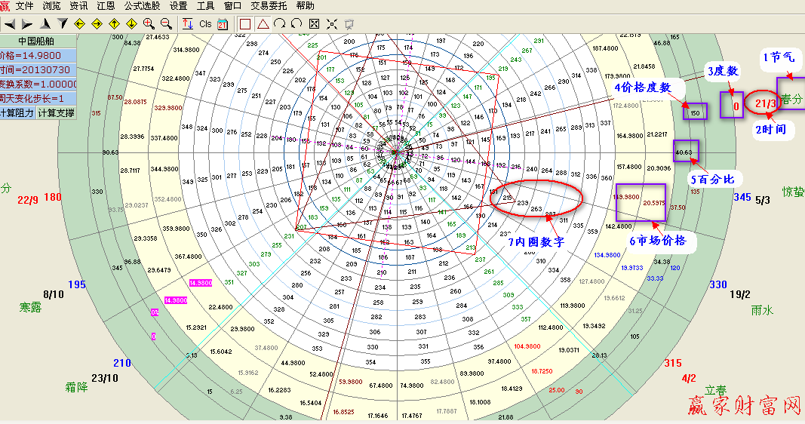Click the yellow diamond down-arrow icon
This screenshot has height=424, width=805.
pos(131,24)
